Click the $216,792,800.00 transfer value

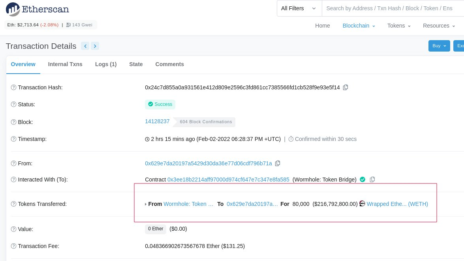[335, 204]
